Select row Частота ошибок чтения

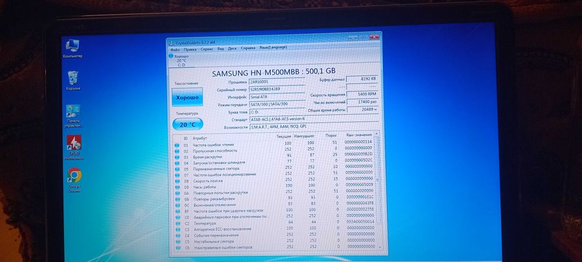pyautogui.click(x=274, y=144)
